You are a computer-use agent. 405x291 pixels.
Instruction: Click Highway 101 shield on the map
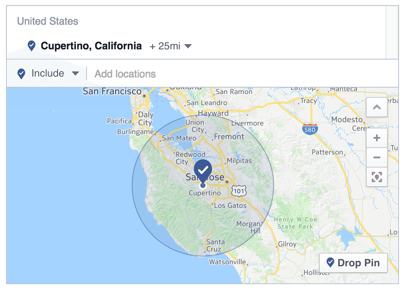(x=239, y=191)
